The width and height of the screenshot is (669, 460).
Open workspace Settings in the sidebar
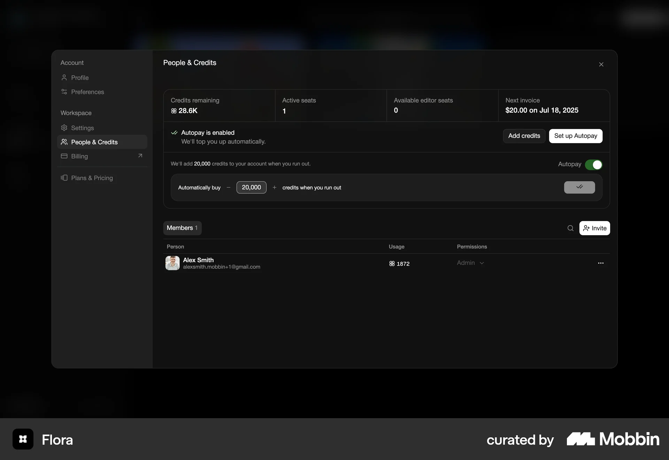(82, 128)
